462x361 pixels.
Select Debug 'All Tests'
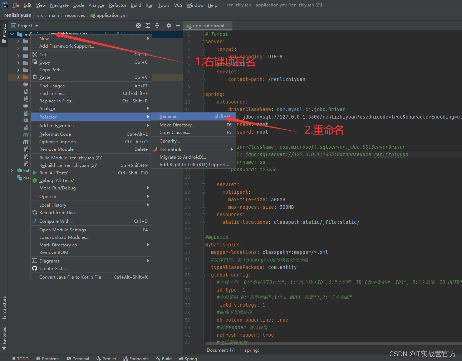92,180
